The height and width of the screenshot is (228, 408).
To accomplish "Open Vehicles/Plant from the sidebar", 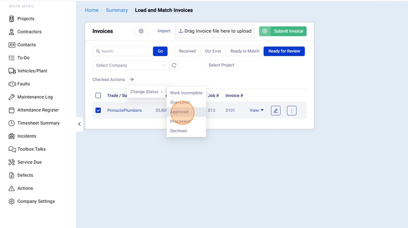I will (32, 71).
